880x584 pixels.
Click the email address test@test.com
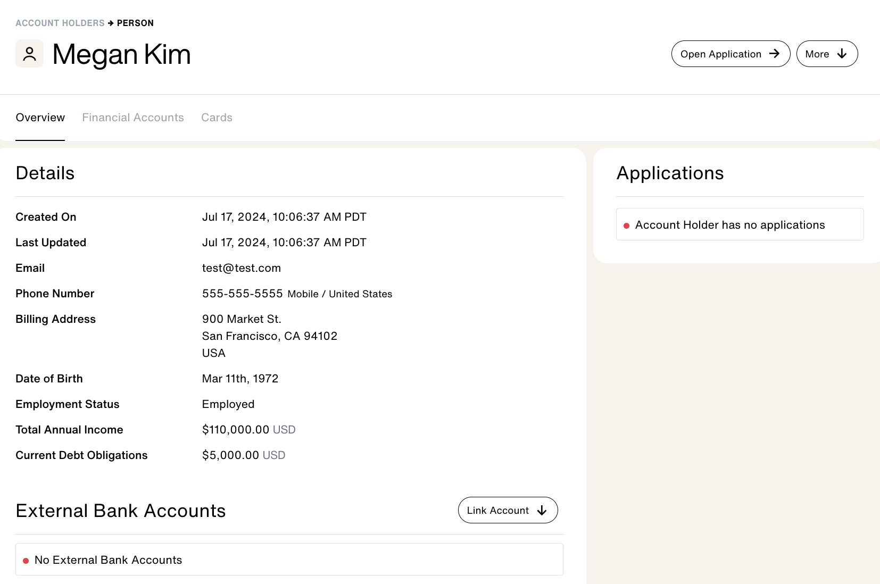241,268
